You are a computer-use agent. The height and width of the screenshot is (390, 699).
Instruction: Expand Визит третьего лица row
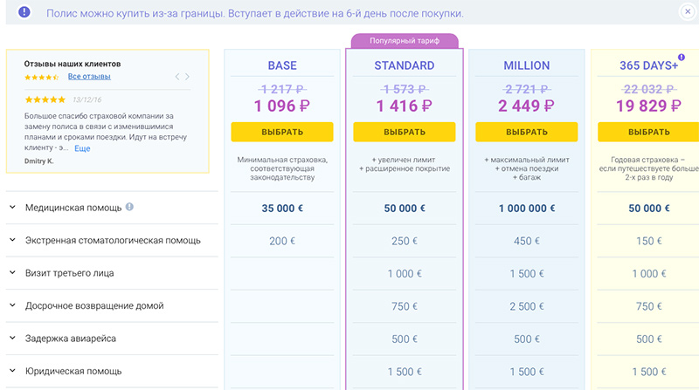pyautogui.click(x=13, y=273)
